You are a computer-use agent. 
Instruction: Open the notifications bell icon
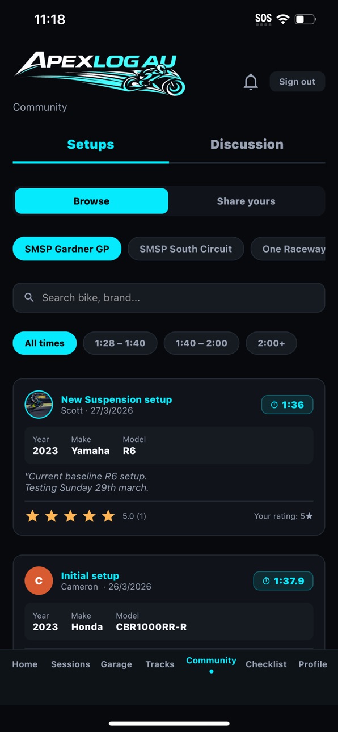click(251, 82)
